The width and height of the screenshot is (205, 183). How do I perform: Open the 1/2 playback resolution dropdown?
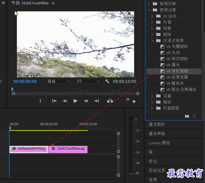coord(88,81)
